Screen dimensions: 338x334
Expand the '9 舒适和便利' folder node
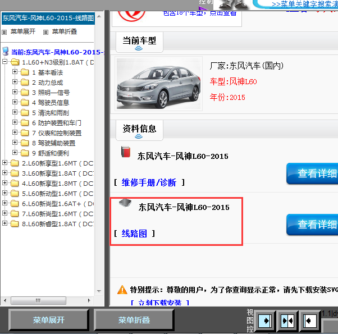15,153
